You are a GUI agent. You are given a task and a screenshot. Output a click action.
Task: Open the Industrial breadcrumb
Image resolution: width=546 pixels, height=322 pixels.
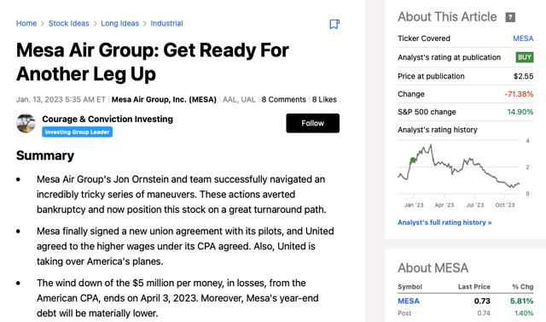coord(166,23)
